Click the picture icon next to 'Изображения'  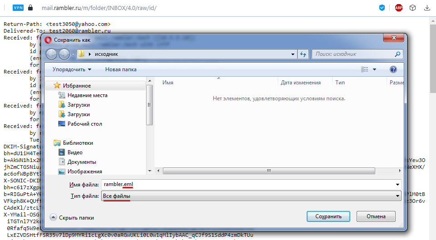pos(61,171)
